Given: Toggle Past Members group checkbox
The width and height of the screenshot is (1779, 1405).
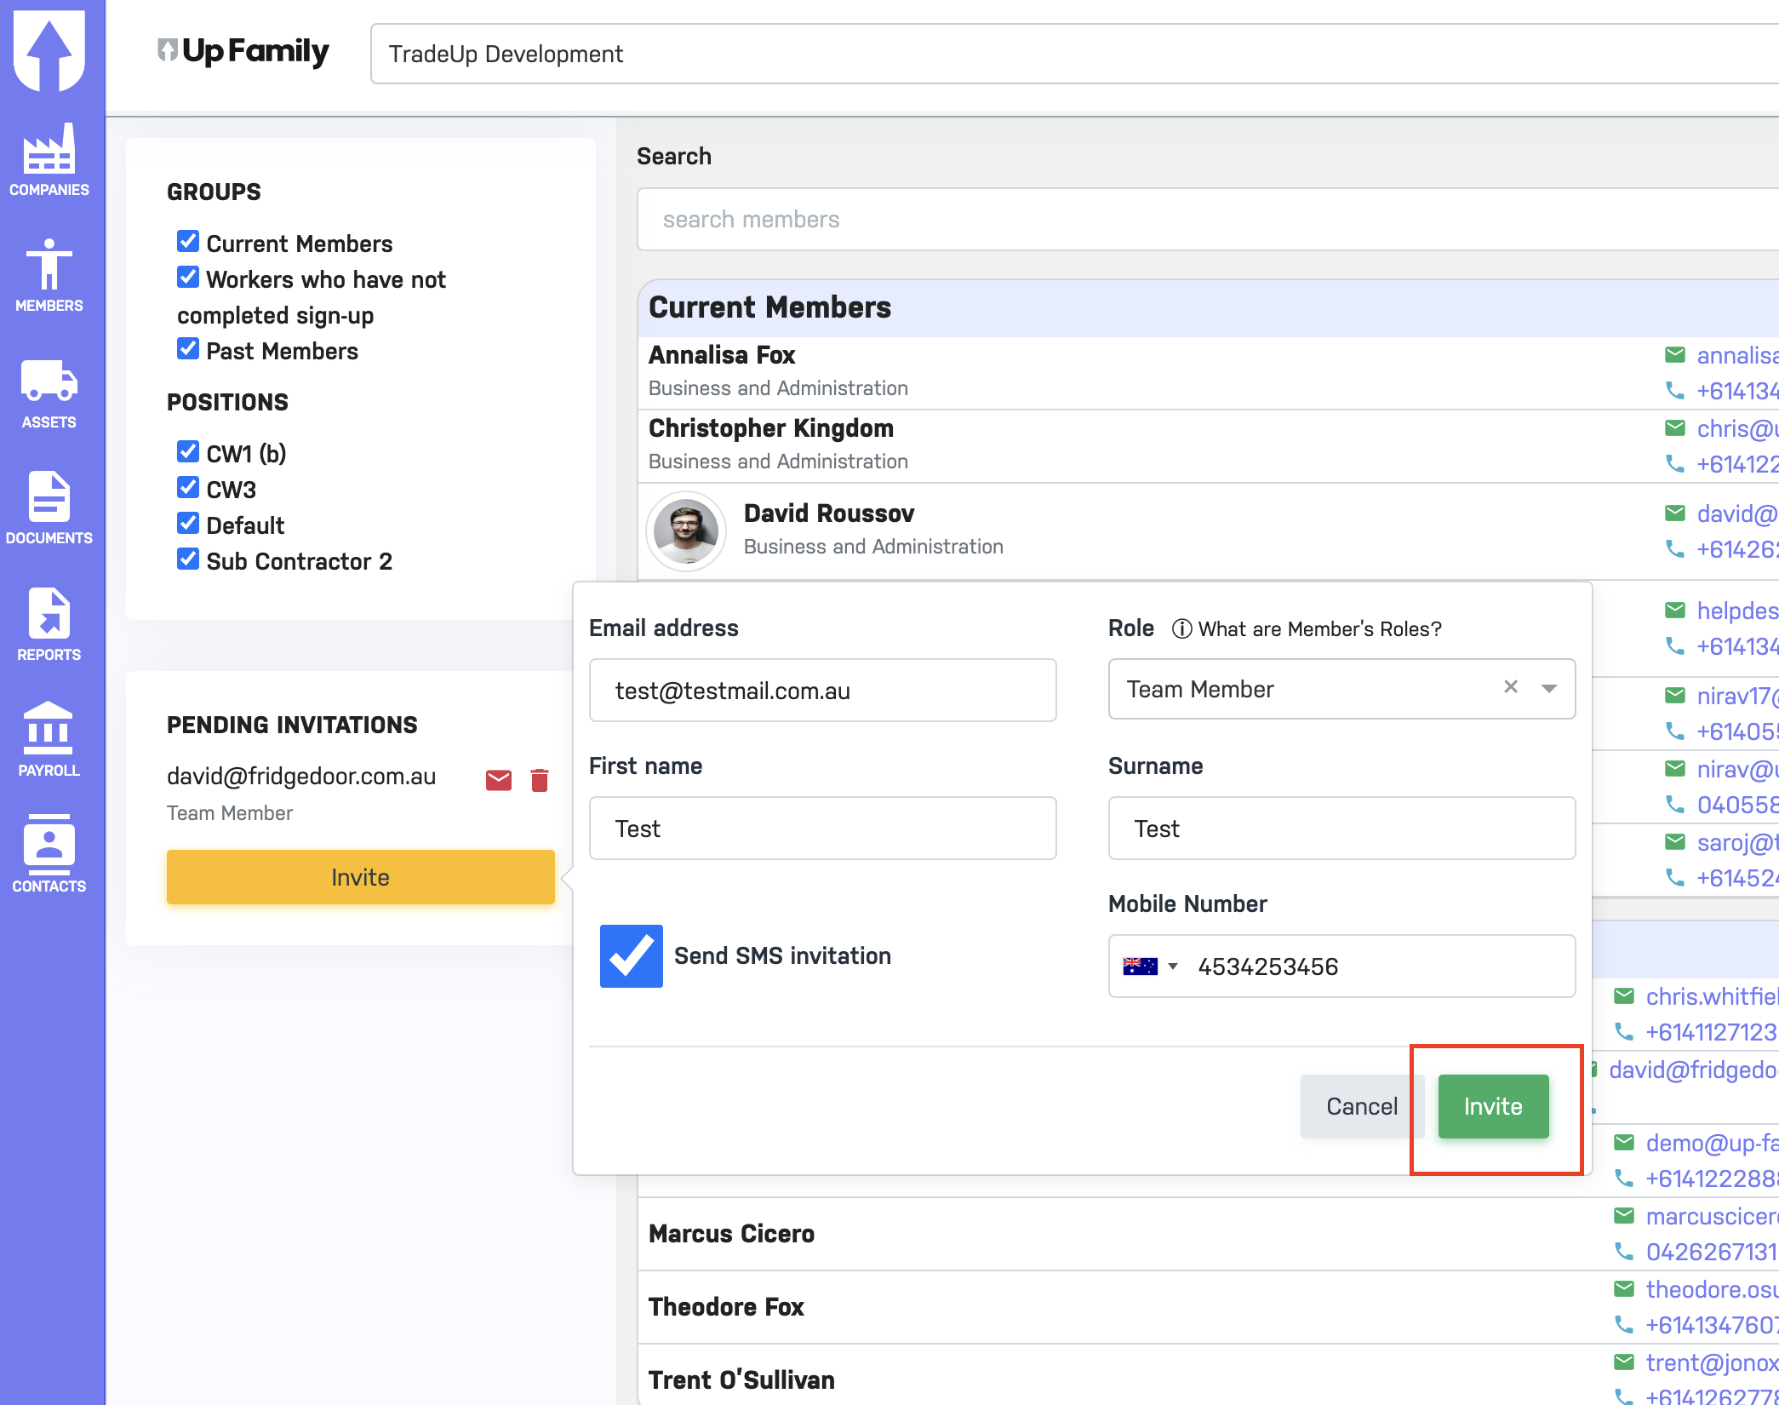Looking at the screenshot, I should 188,349.
